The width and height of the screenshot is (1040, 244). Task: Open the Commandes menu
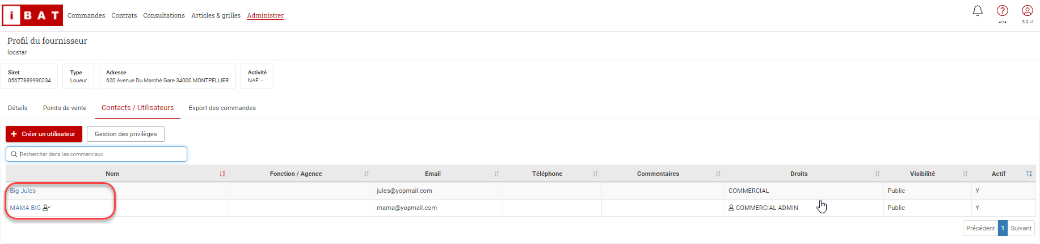point(86,15)
